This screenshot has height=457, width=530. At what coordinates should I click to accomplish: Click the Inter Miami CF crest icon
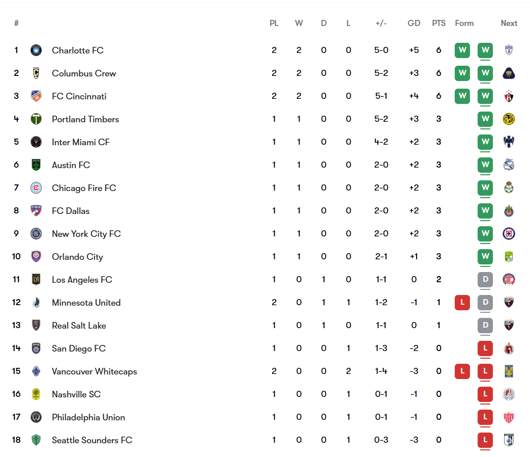(36, 142)
